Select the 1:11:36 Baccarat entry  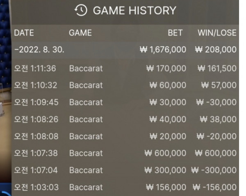86,68
